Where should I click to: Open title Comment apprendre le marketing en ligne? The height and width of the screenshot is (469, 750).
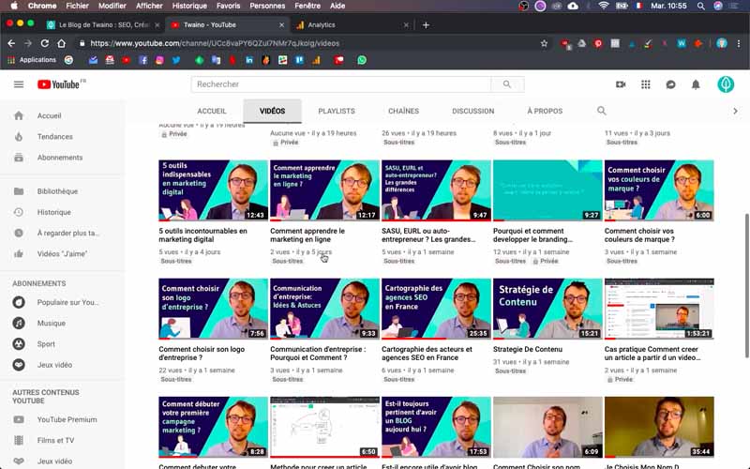point(307,235)
